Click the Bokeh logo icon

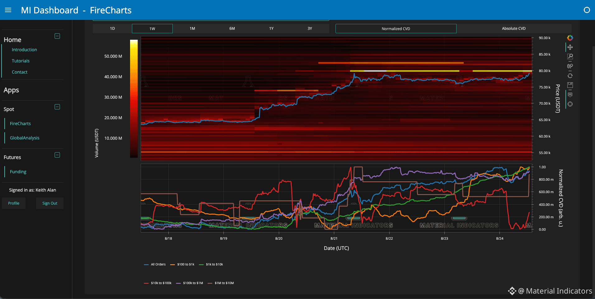click(570, 38)
